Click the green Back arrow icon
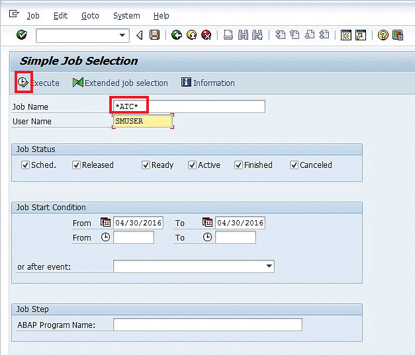The height and width of the screenshot is (355, 415). 176,35
